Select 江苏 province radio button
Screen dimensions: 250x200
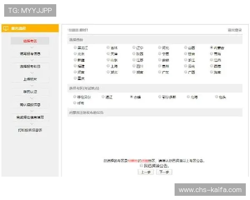coord(134,60)
